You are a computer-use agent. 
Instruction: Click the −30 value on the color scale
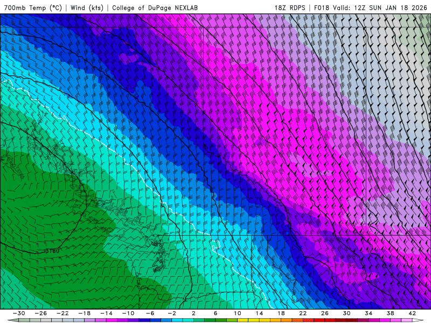19,313
